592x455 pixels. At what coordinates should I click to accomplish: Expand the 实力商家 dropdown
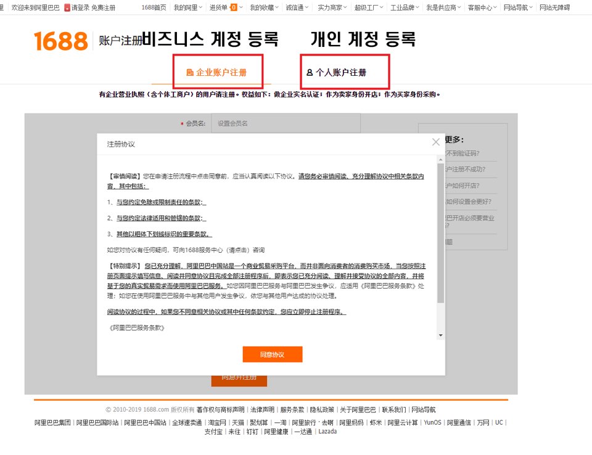click(x=332, y=7)
